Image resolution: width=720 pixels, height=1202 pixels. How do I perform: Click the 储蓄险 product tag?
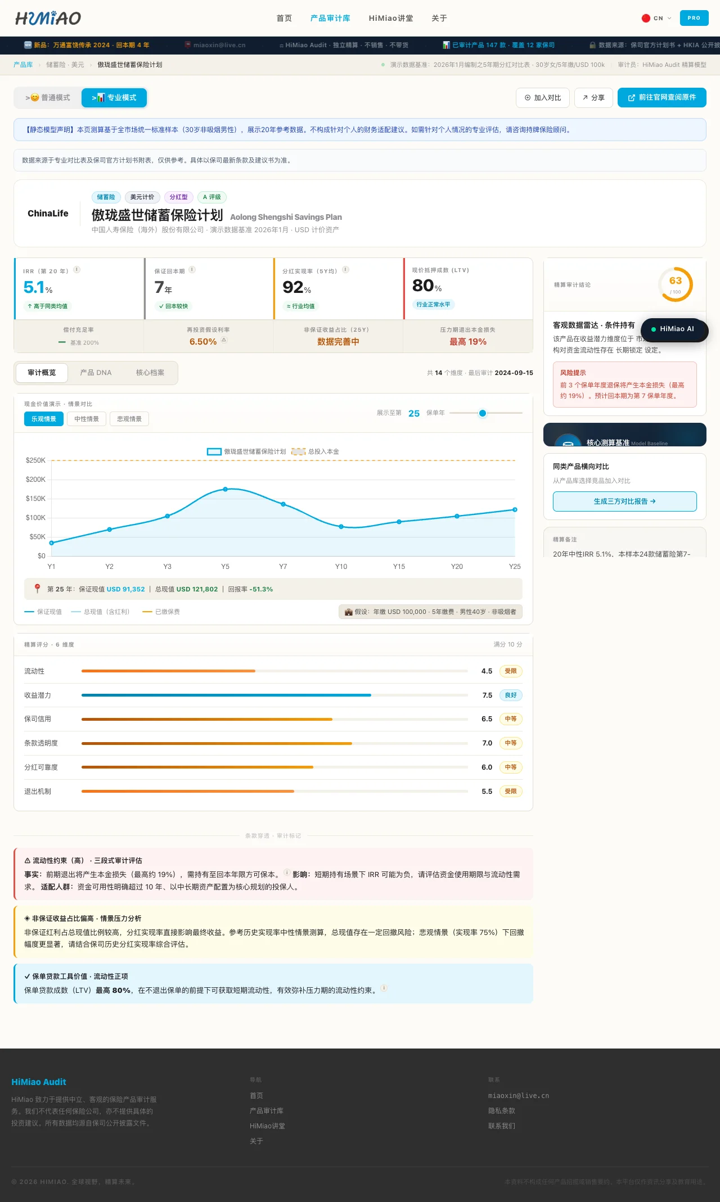click(x=106, y=197)
